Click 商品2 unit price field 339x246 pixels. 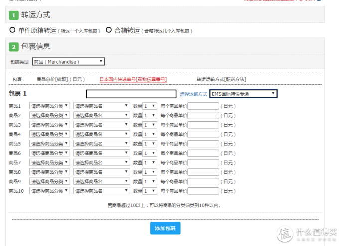click(x=203, y=116)
